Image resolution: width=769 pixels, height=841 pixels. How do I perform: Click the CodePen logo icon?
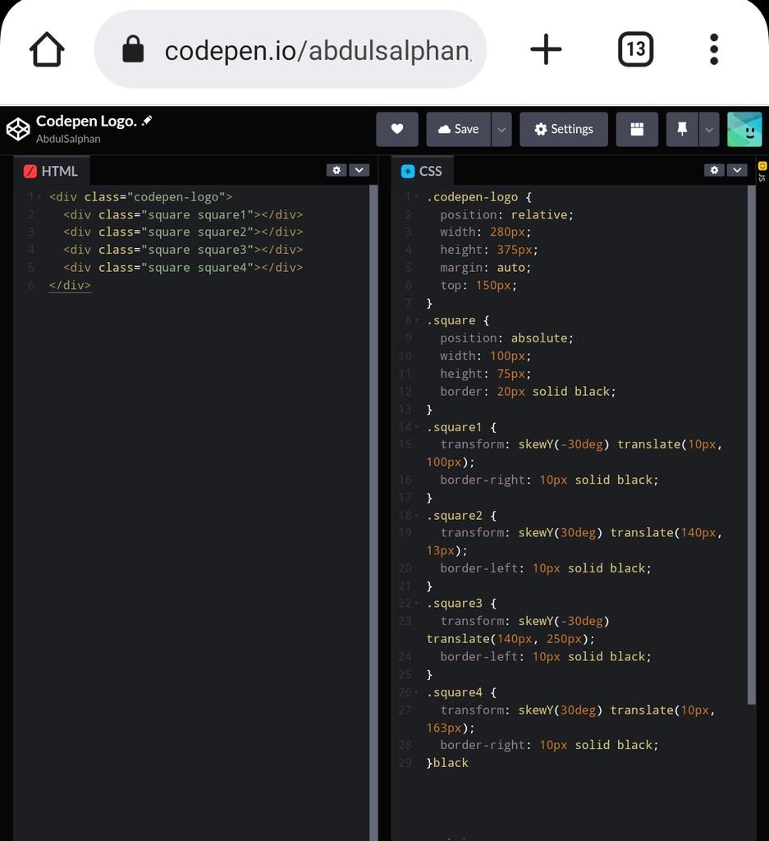[x=18, y=129]
